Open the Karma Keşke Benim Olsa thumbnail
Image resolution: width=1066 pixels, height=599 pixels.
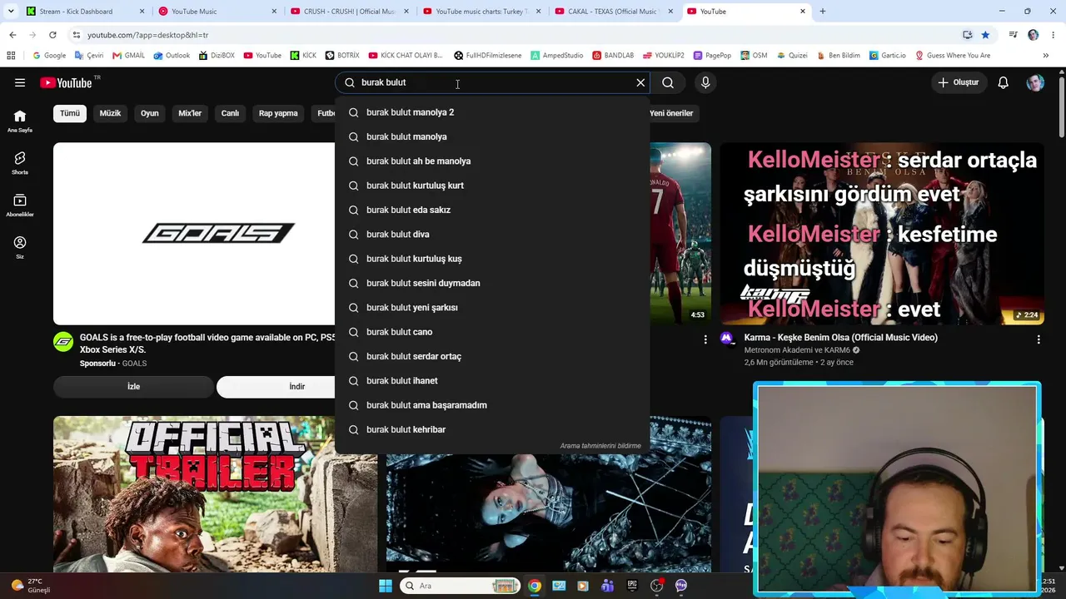[883, 234]
